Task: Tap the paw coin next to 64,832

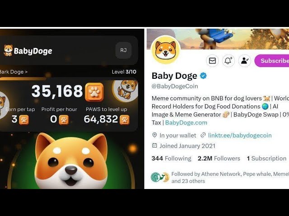Action: pos(125,120)
